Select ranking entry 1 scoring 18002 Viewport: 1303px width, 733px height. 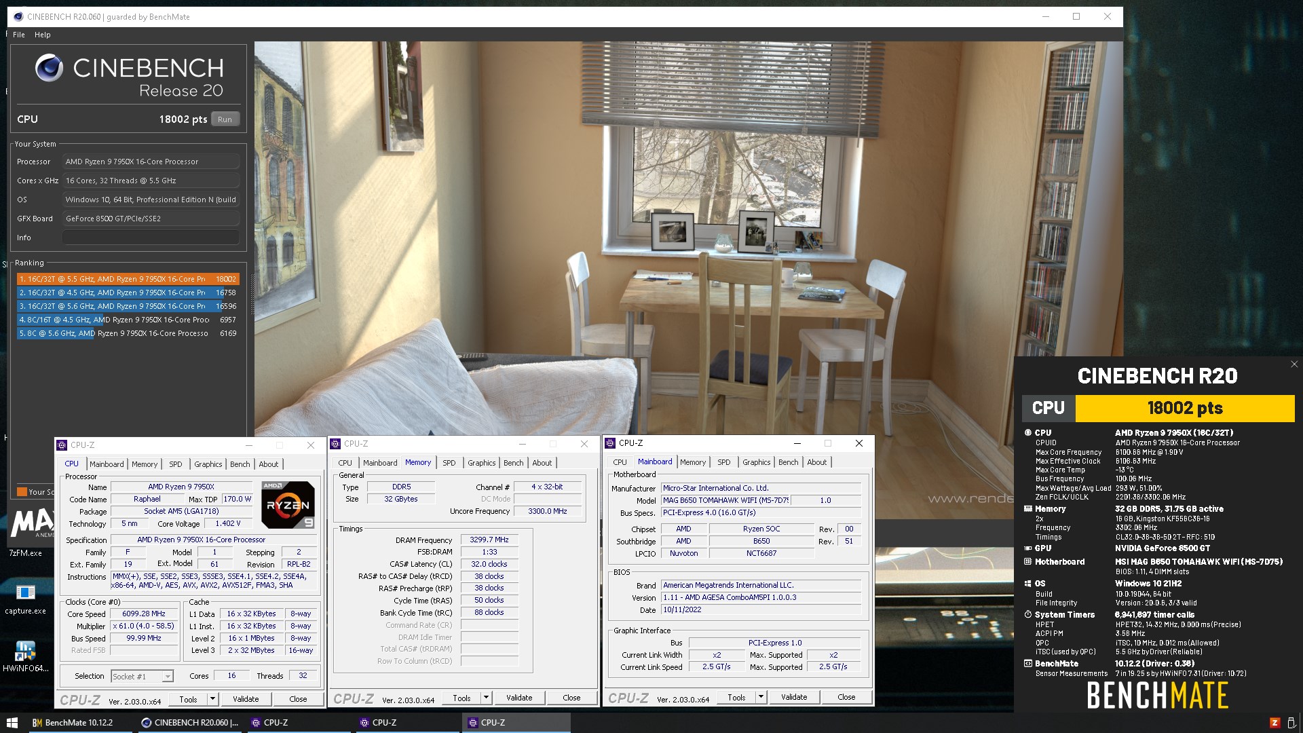(128, 279)
